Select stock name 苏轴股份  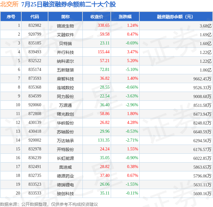click(x=65, y=132)
